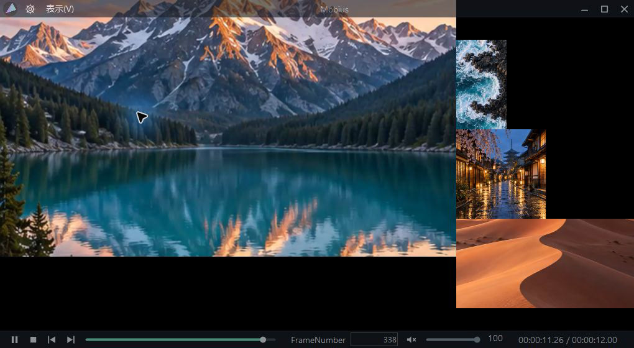Pause the video playback
This screenshot has width=634, height=348.
click(x=14, y=340)
